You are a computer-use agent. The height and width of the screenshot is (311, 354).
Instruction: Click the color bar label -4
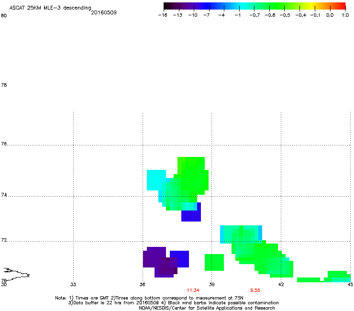(x=221, y=15)
